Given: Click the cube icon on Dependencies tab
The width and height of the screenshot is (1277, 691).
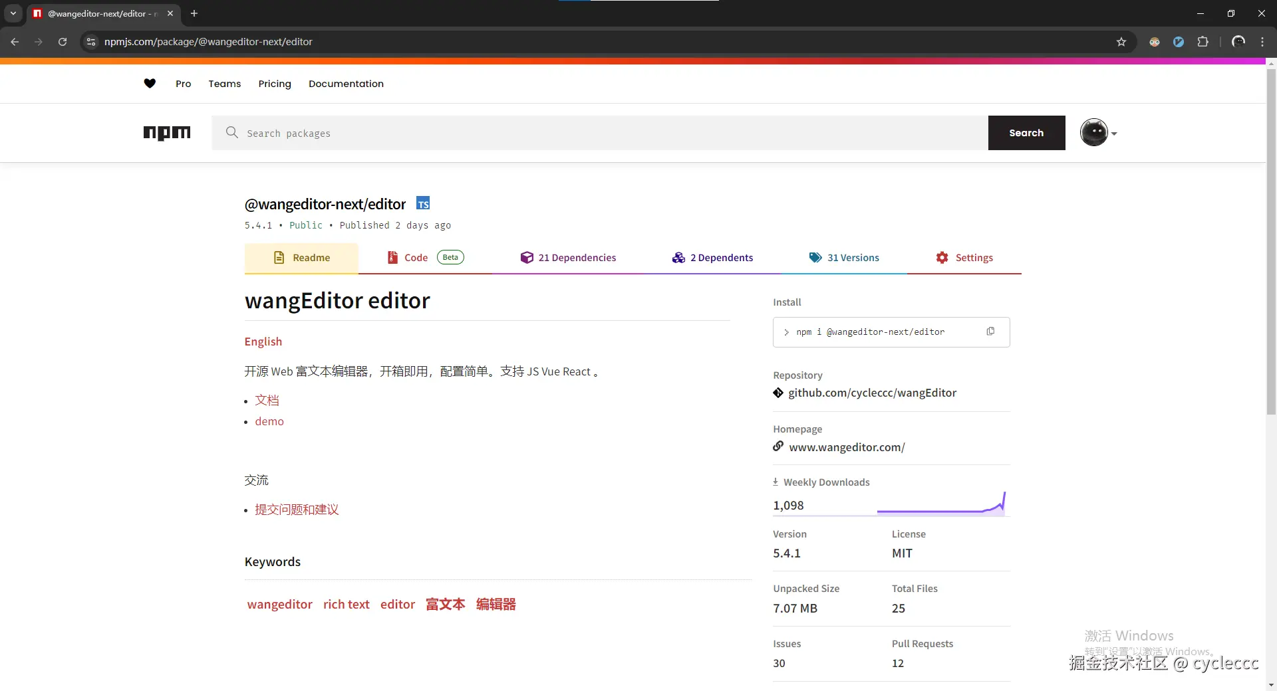Looking at the screenshot, I should pos(527,257).
